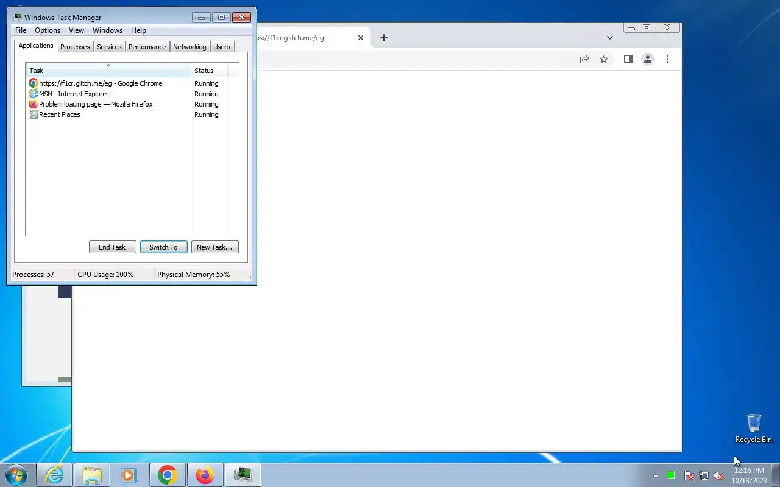Sort the list by the Status column header
Viewport: 780px width, 487px height.
point(210,70)
